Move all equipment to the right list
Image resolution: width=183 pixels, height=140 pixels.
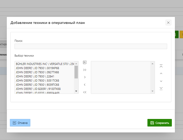(x=85, y=70)
